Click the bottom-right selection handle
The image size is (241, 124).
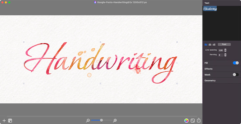tap(177, 83)
